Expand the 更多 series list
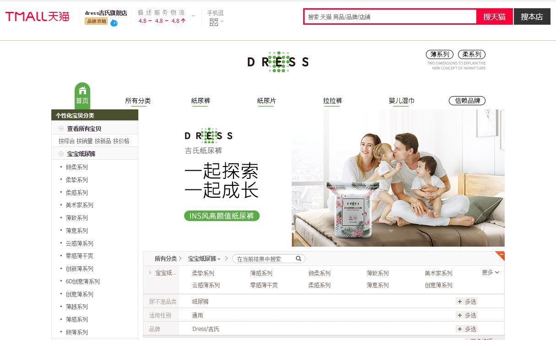This screenshot has height=340, width=556. [x=490, y=272]
